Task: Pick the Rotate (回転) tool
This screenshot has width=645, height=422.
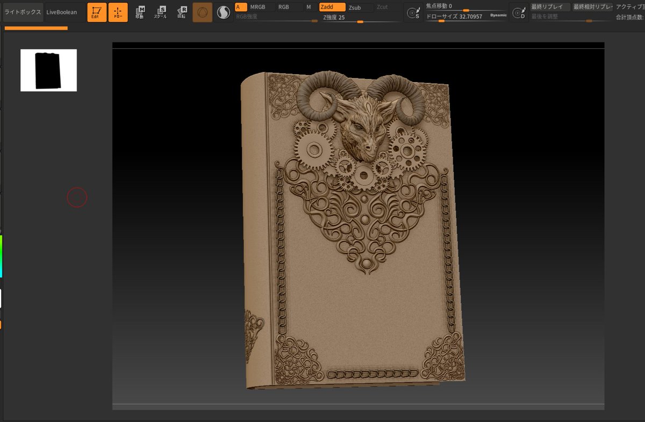Action: [182, 12]
